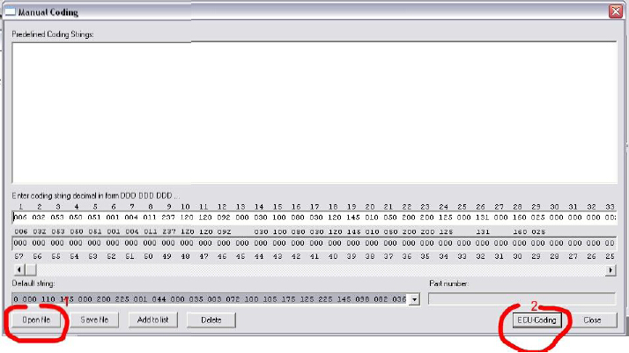Click the Open file button

click(x=35, y=320)
